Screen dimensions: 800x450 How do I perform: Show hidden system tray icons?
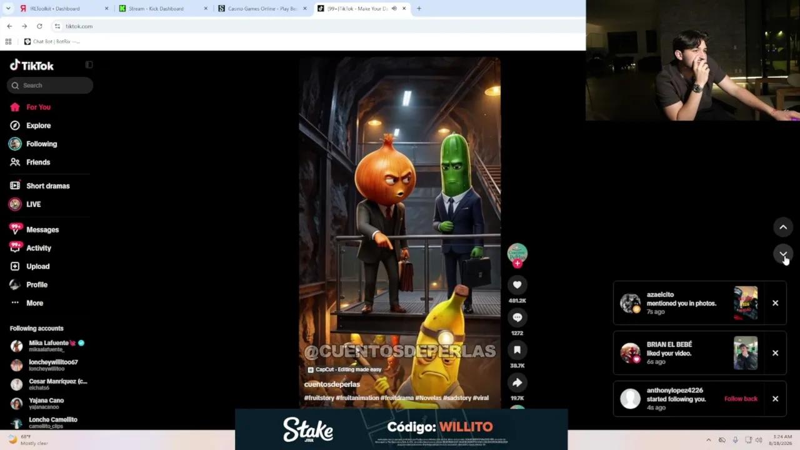[x=708, y=440]
